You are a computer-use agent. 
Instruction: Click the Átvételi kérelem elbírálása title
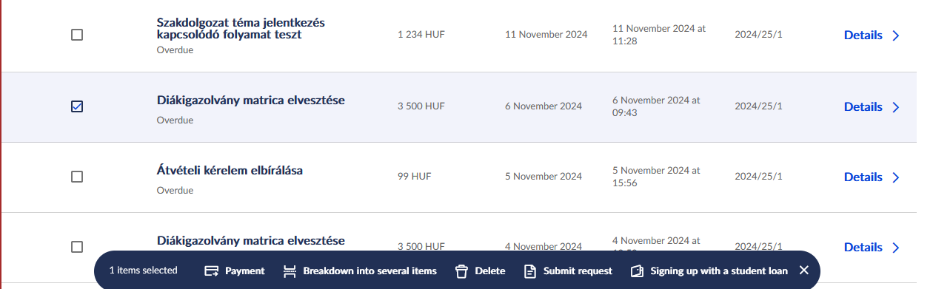[x=230, y=171]
